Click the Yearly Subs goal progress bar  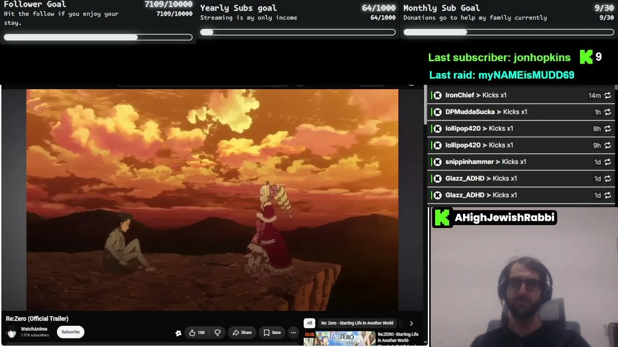point(298,32)
